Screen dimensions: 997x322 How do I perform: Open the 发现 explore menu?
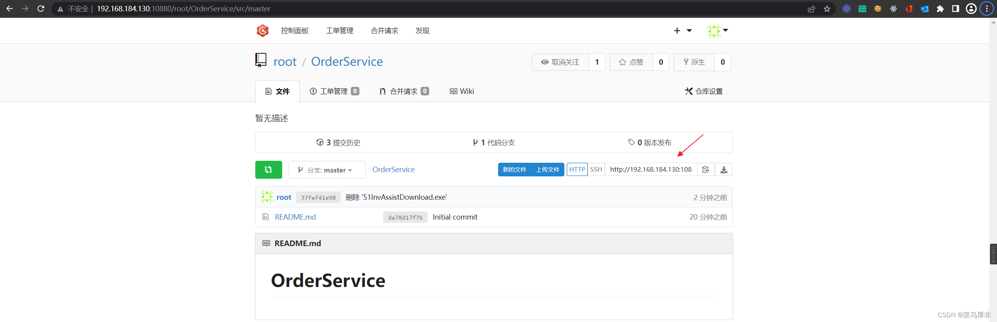pos(422,30)
